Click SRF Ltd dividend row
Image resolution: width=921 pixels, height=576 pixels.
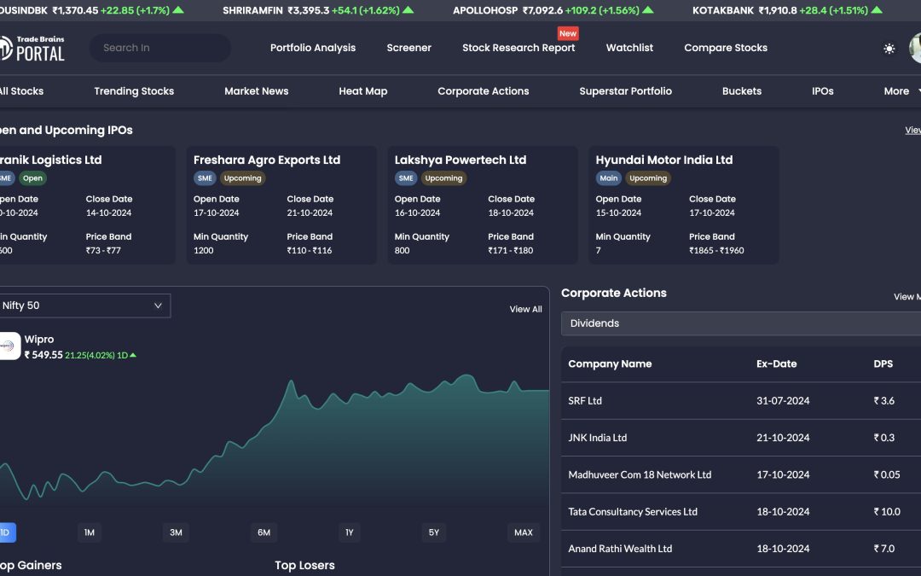(x=741, y=401)
